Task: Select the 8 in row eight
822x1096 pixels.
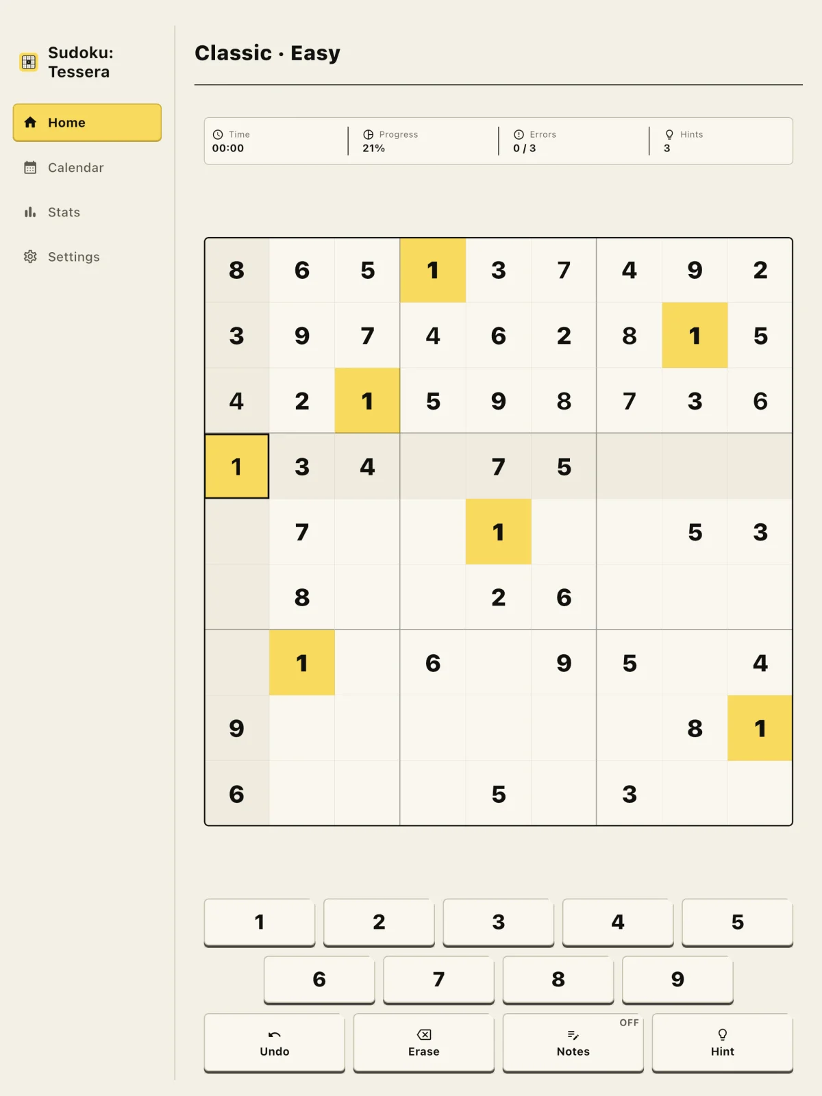Action: (695, 728)
